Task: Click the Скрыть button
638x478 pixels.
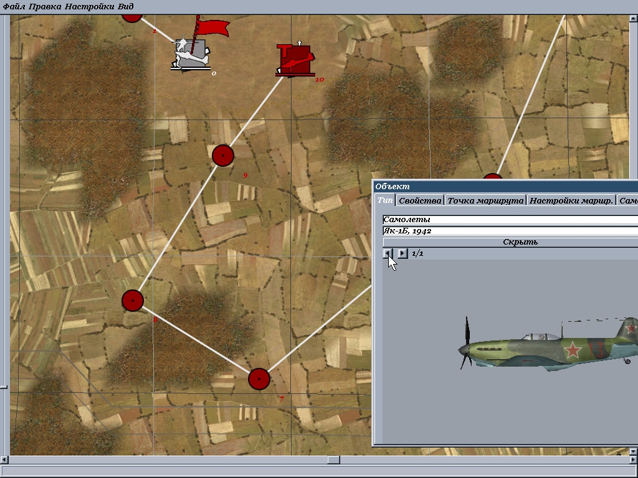Action: tap(510, 242)
